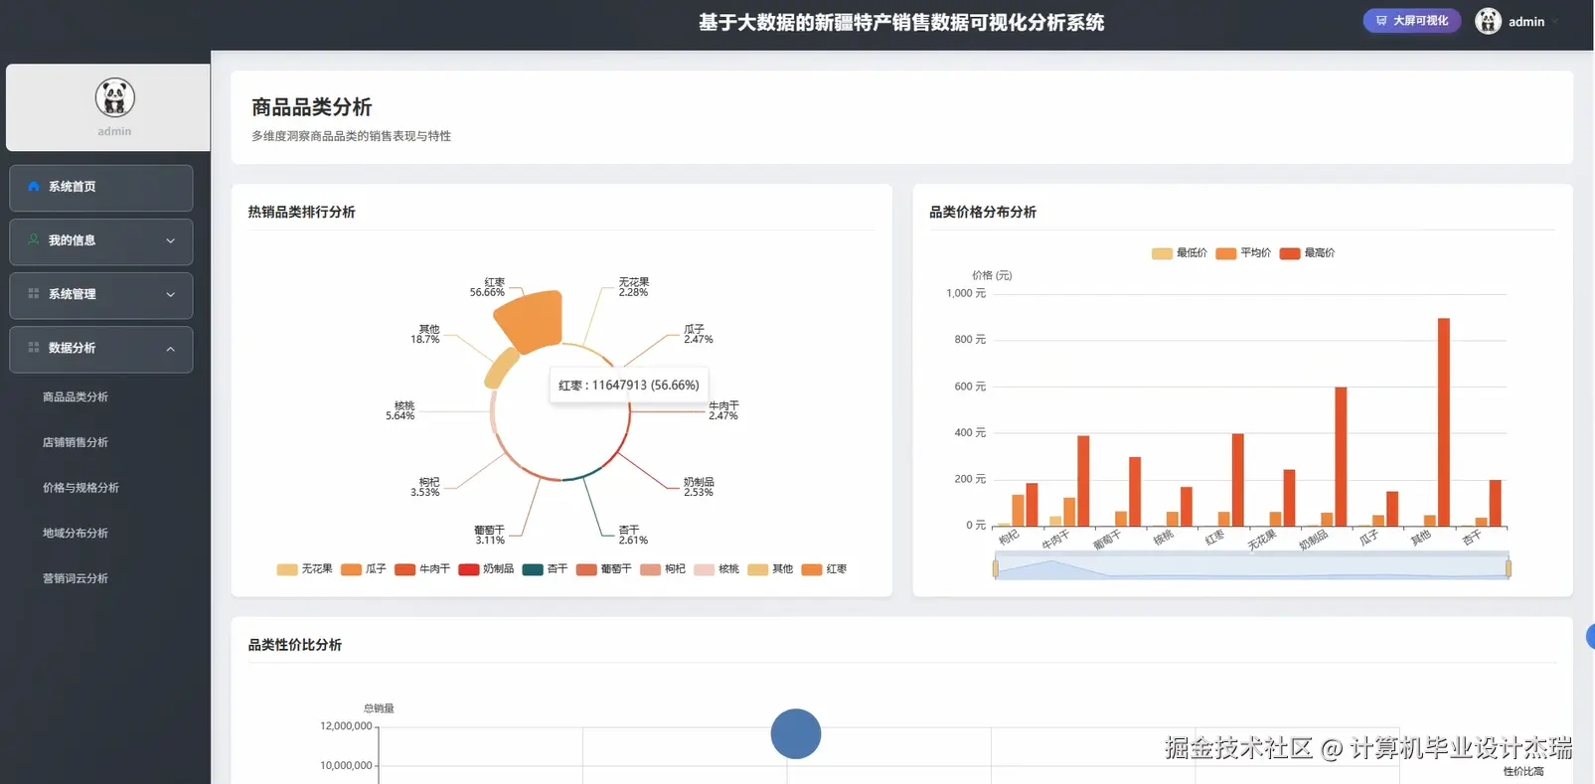Toggle 杏干 legend in pie chart
The width and height of the screenshot is (1595, 784).
click(x=545, y=569)
